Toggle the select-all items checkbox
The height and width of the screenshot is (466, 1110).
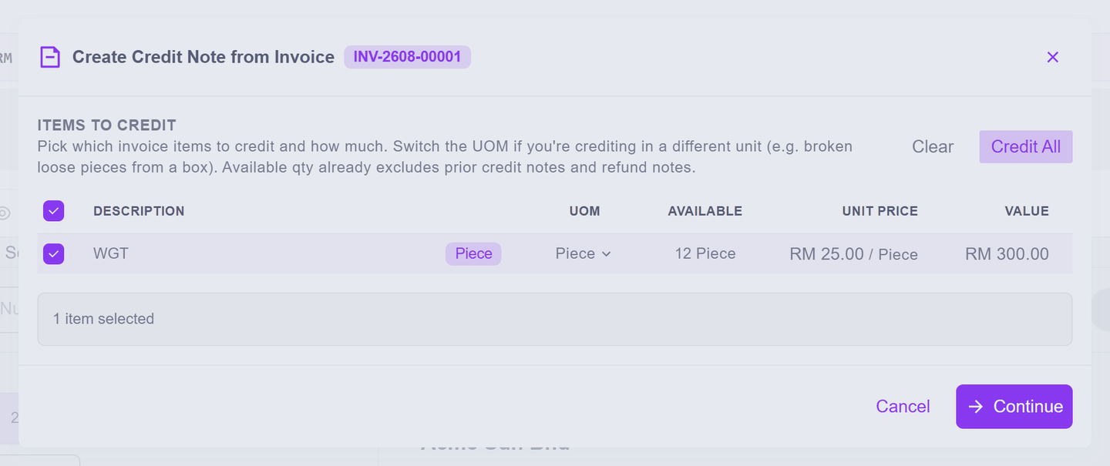click(54, 211)
